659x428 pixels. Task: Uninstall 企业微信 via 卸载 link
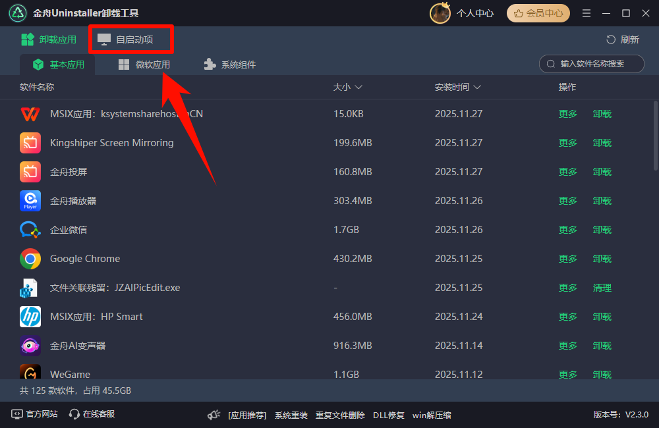(602, 230)
